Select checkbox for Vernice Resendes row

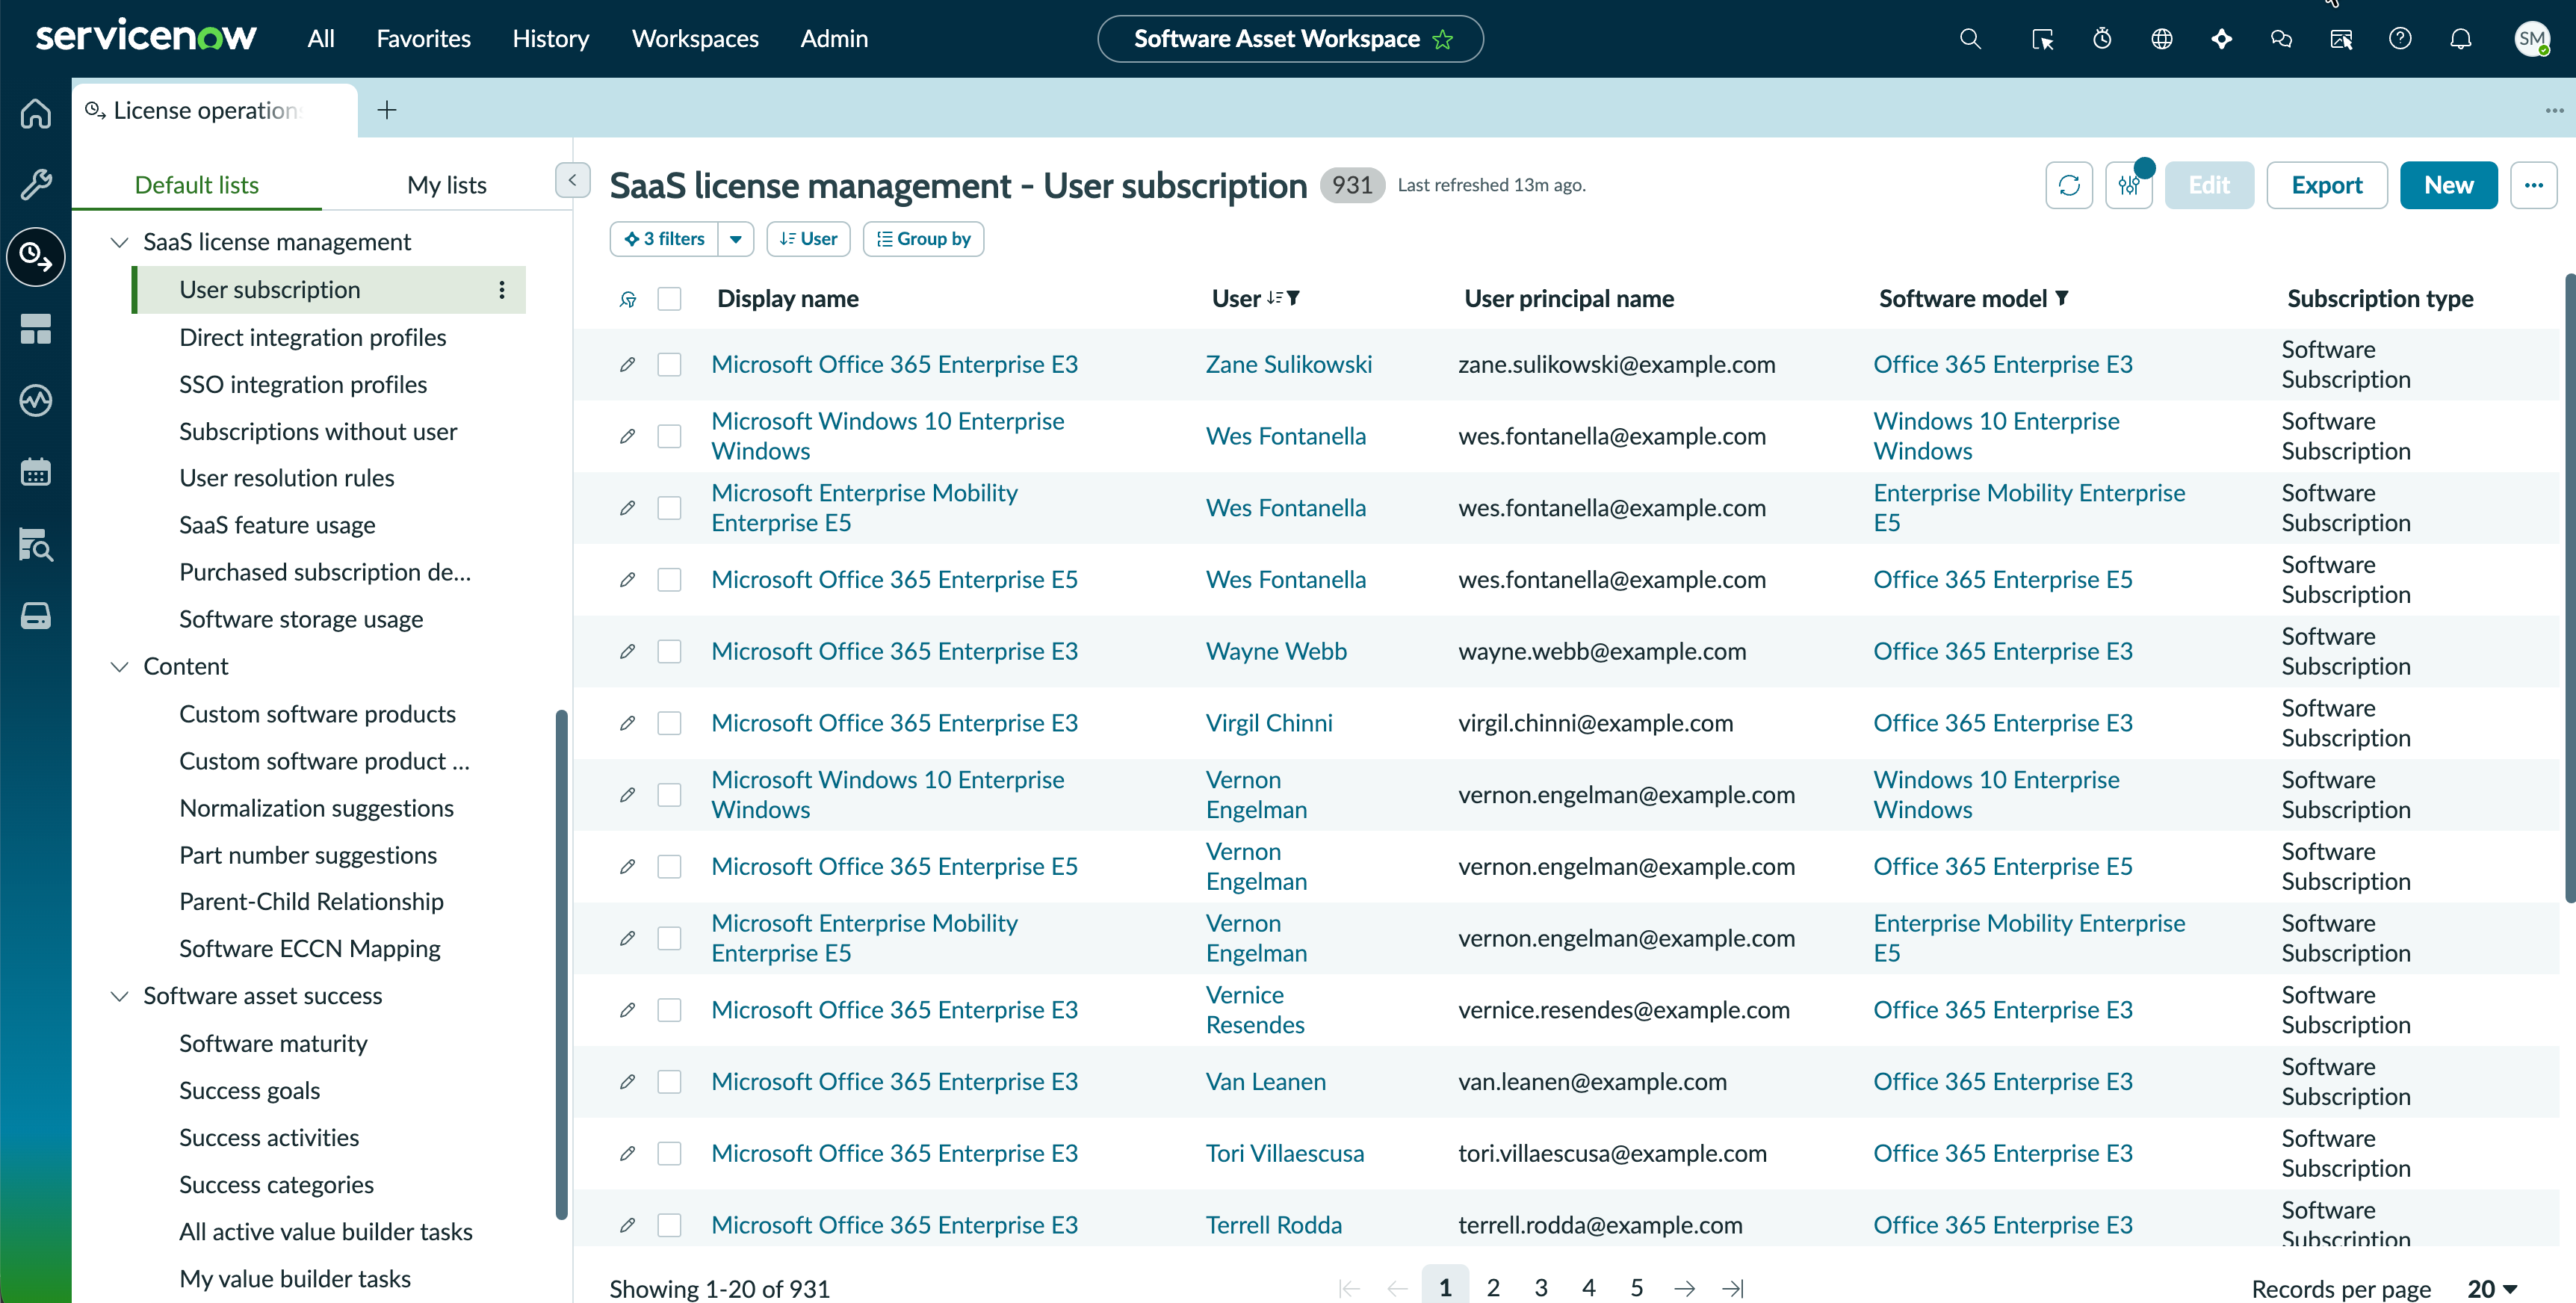point(669,1010)
